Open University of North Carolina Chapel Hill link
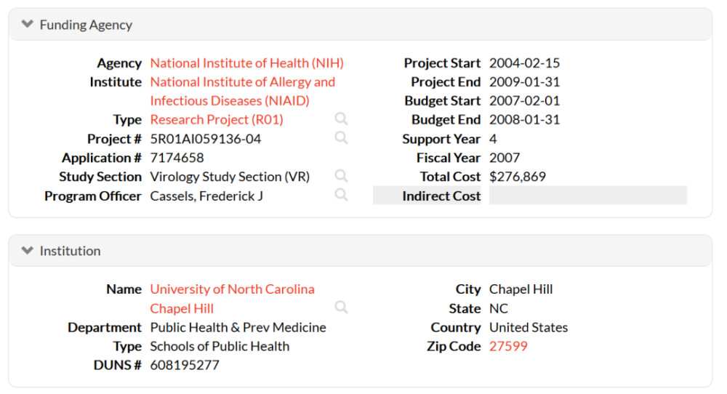Image resolution: width=727 pixels, height=394 pixels. [232, 289]
